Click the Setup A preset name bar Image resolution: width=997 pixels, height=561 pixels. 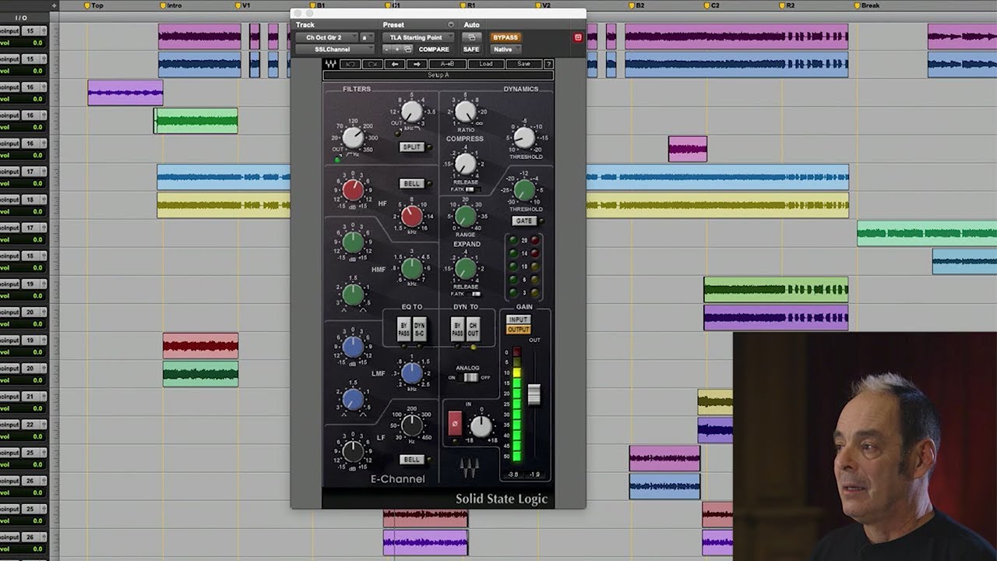coord(439,76)
